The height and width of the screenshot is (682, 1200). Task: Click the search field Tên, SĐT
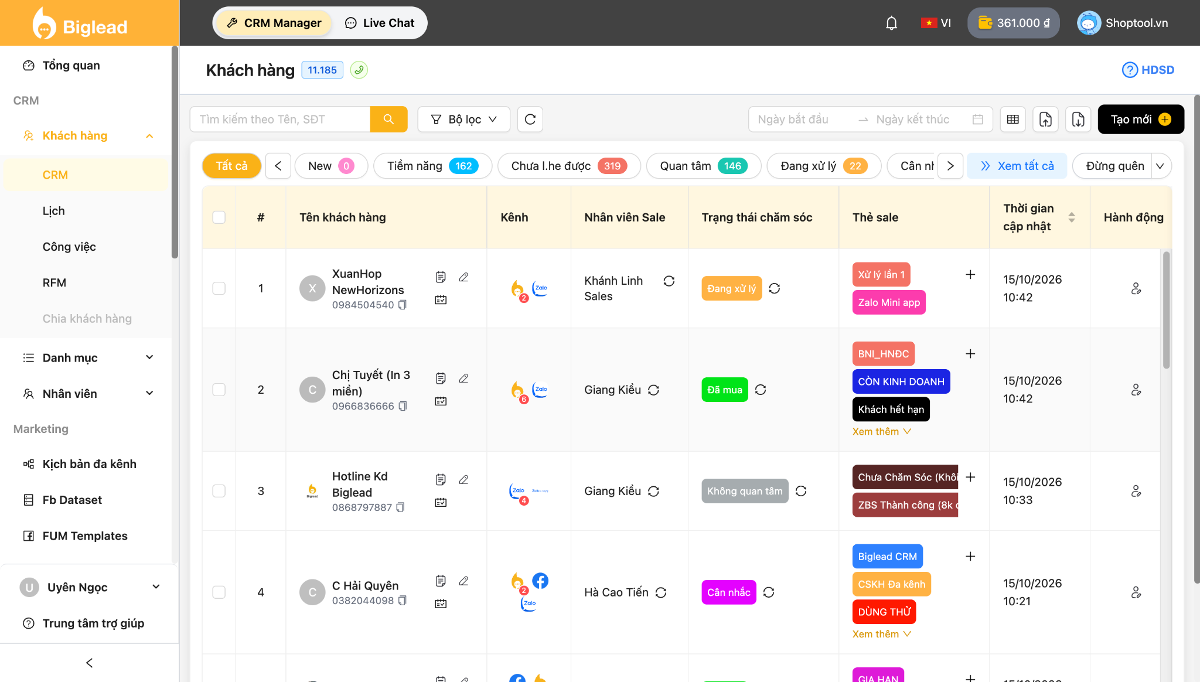tap(280, 119)
